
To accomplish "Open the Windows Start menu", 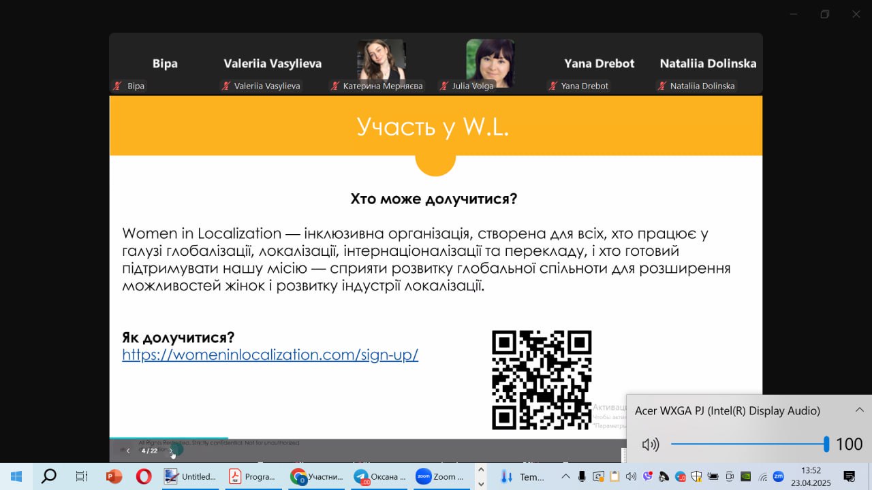I will [x=16, y=476].
